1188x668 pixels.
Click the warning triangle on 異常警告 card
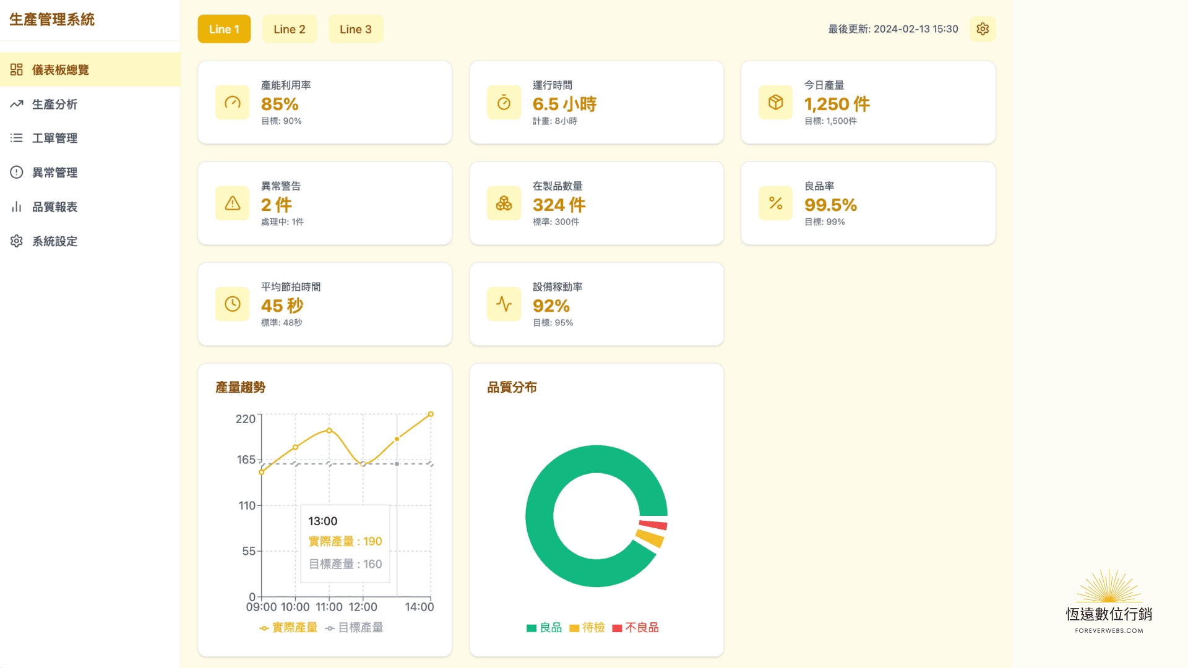[x=232, y=203]
